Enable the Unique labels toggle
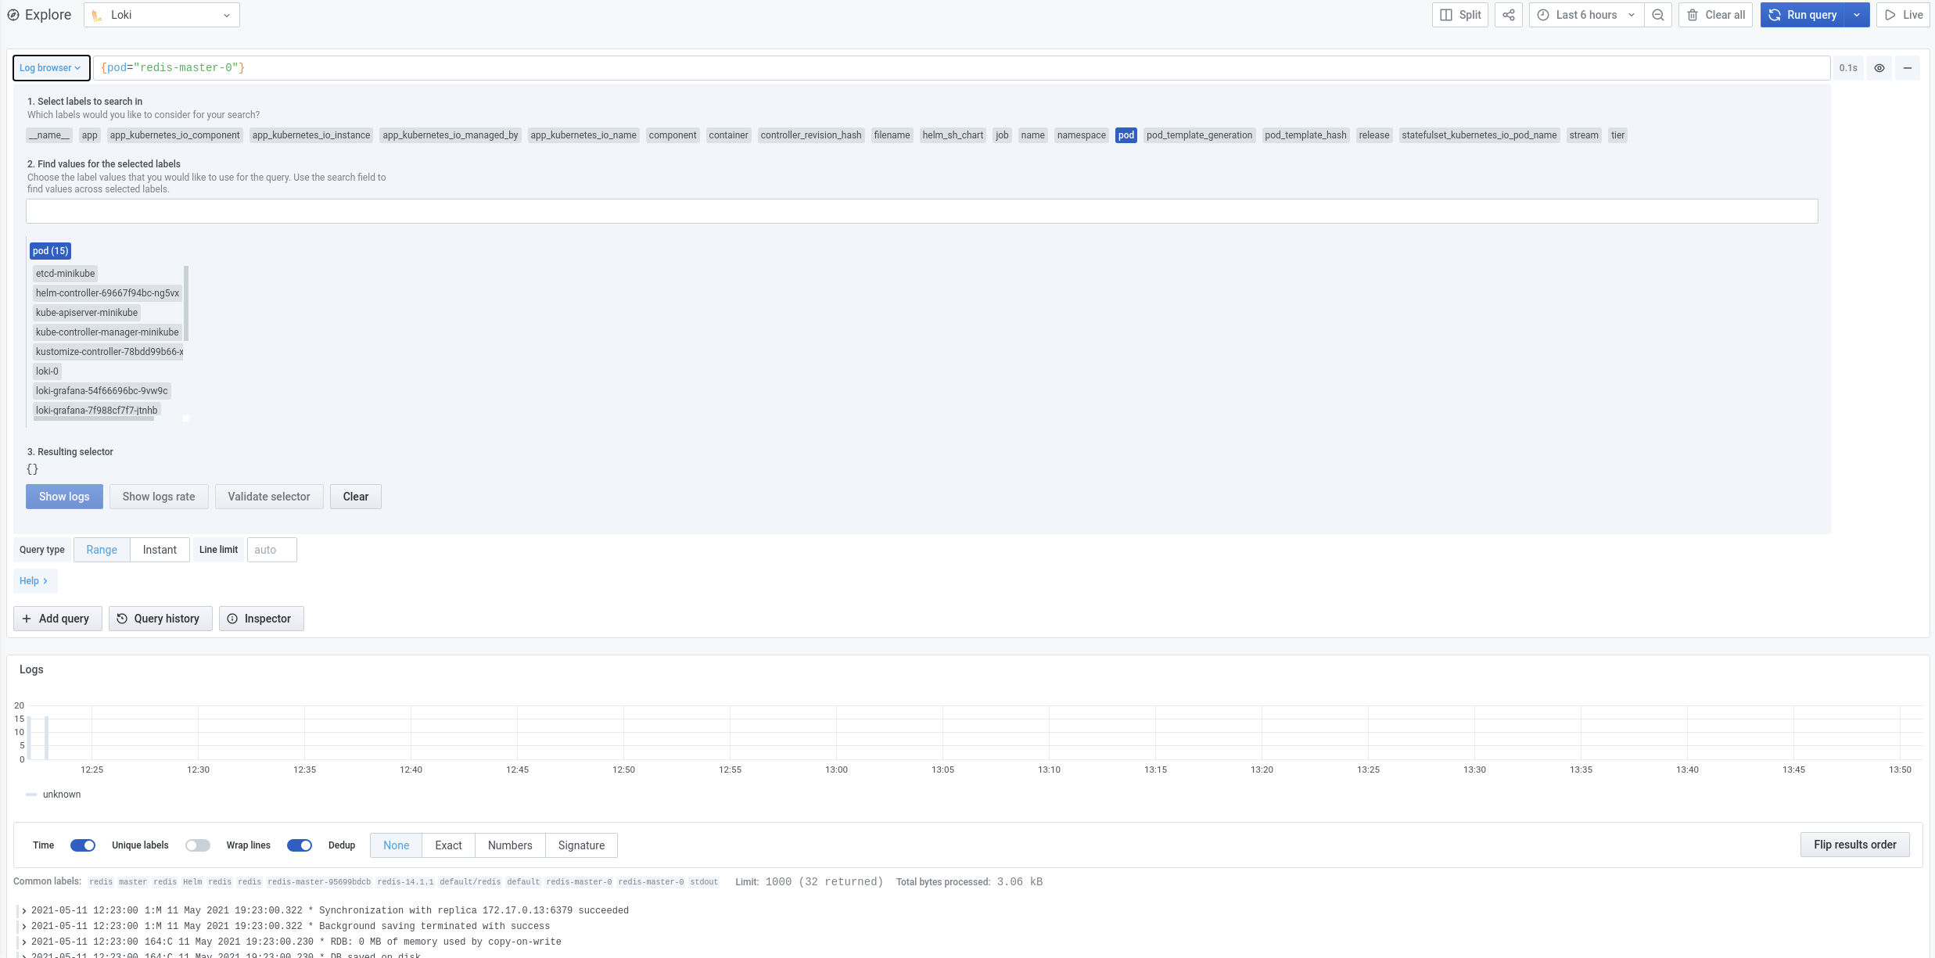1935x958 pixels. click(x=197, y=845)
